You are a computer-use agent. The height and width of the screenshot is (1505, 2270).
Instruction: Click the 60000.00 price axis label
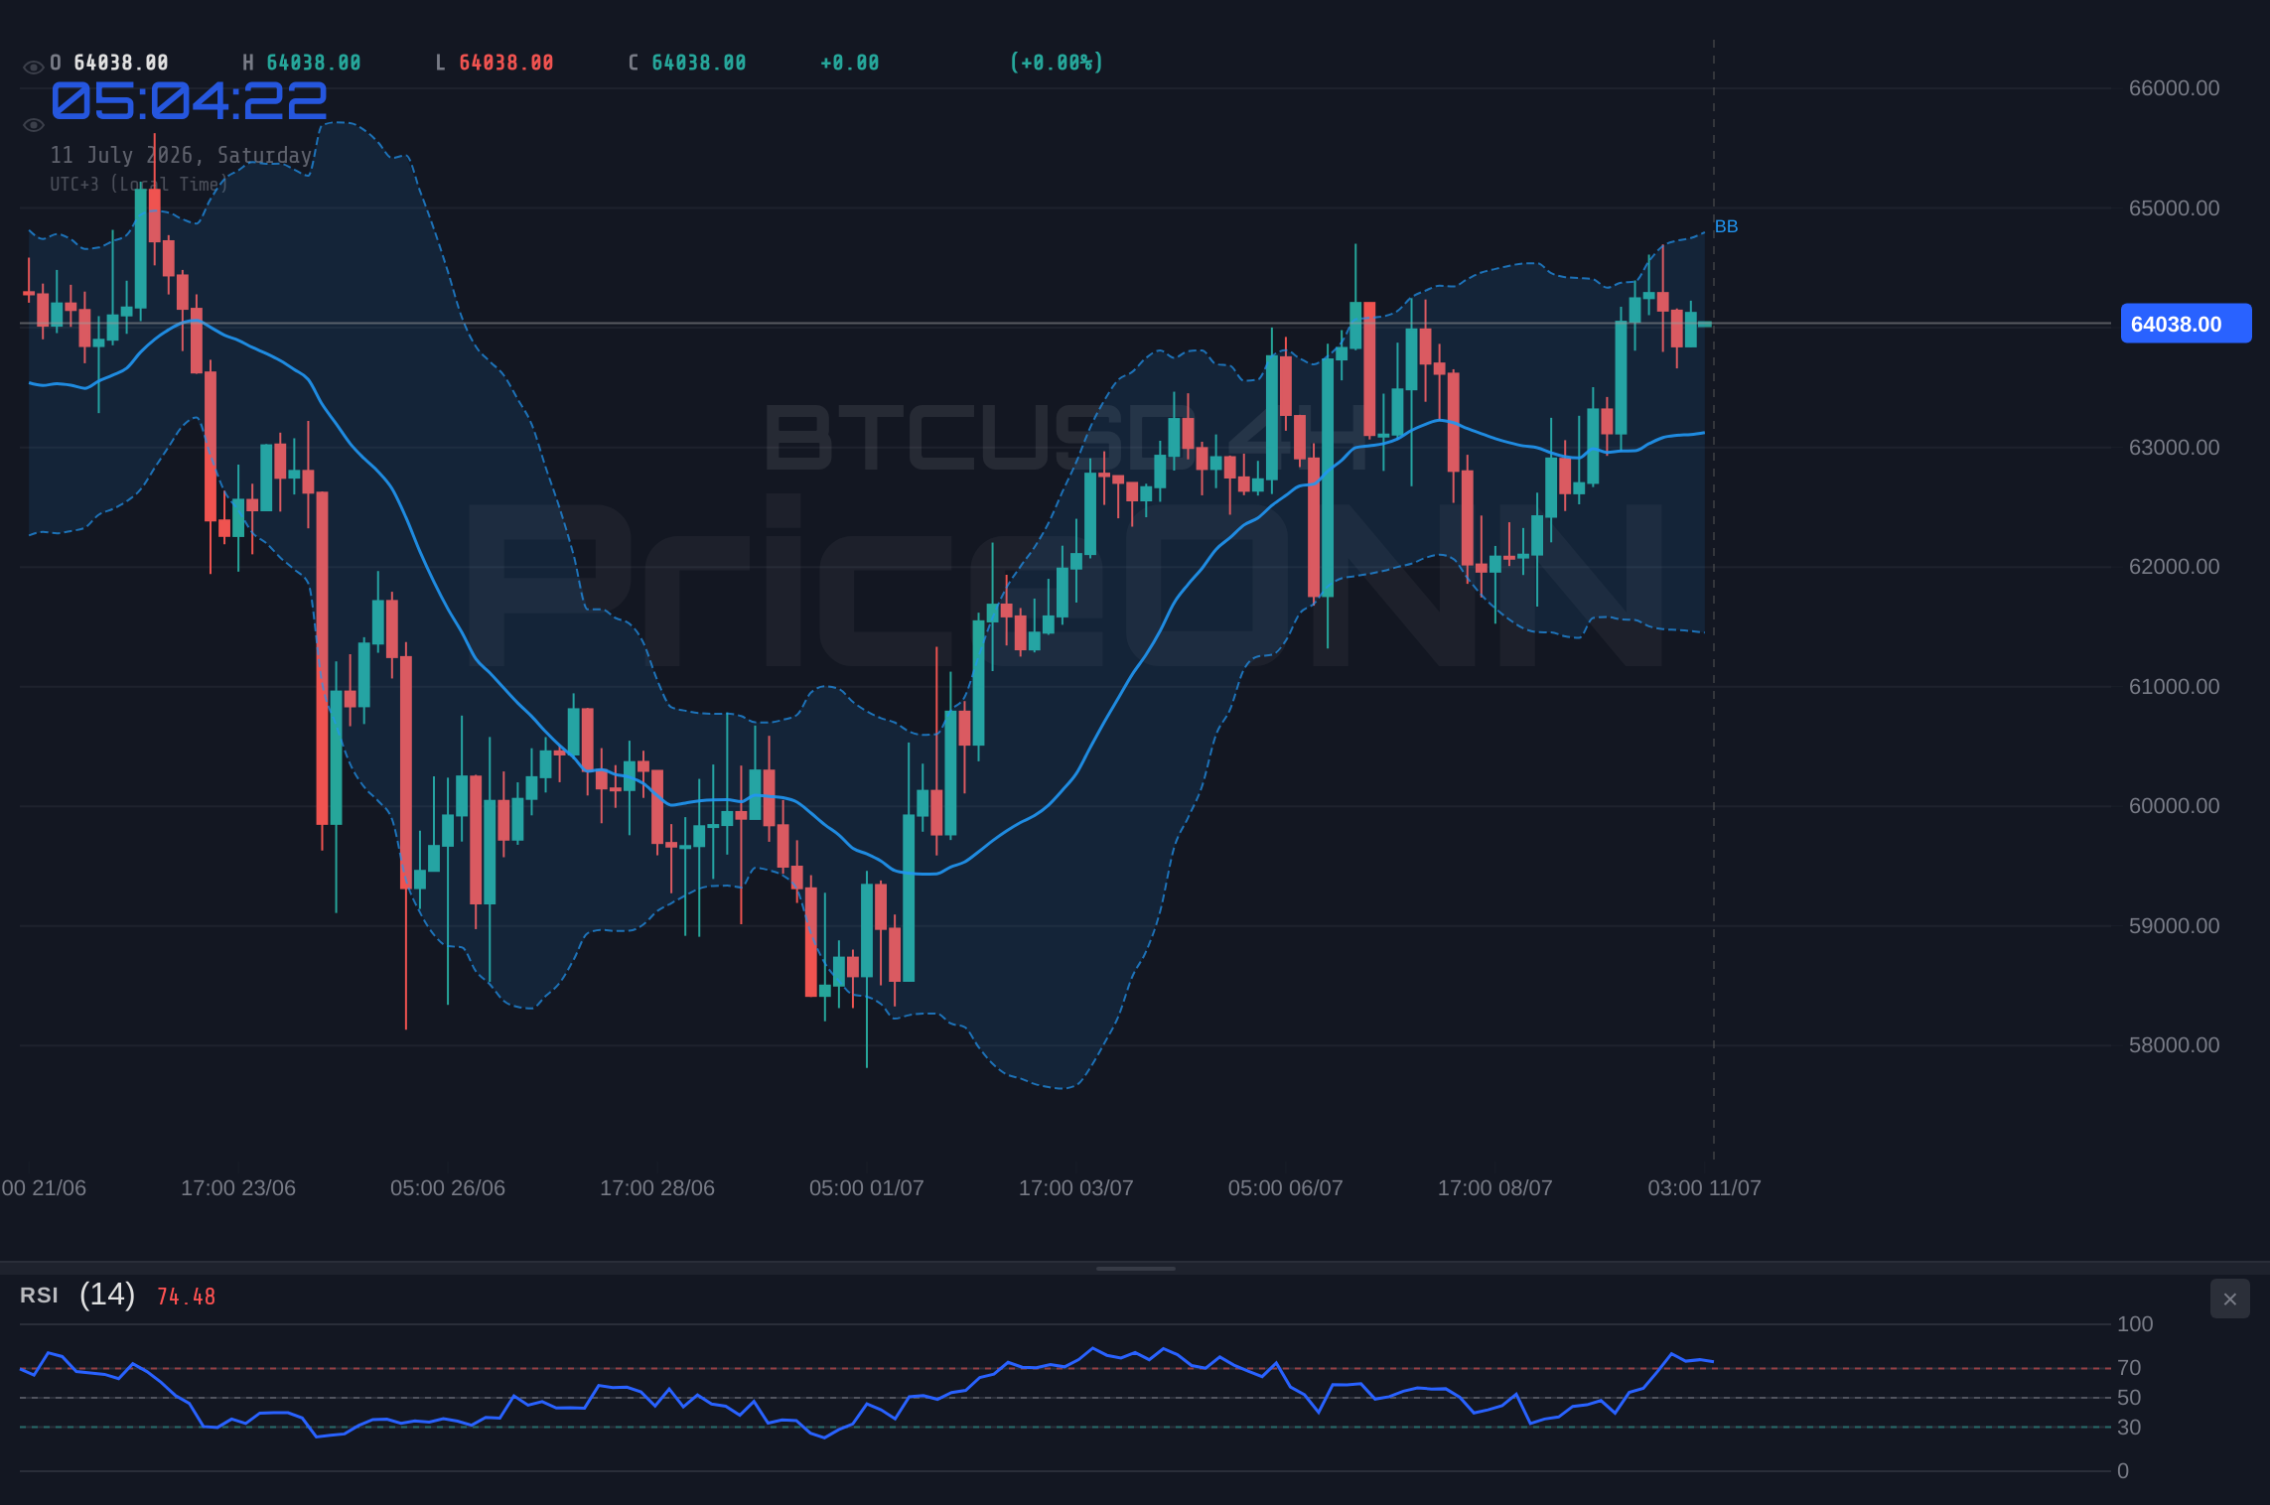coord(2174,806)
